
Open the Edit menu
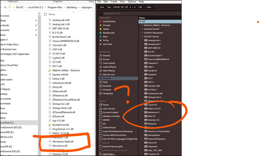point(106,2)
